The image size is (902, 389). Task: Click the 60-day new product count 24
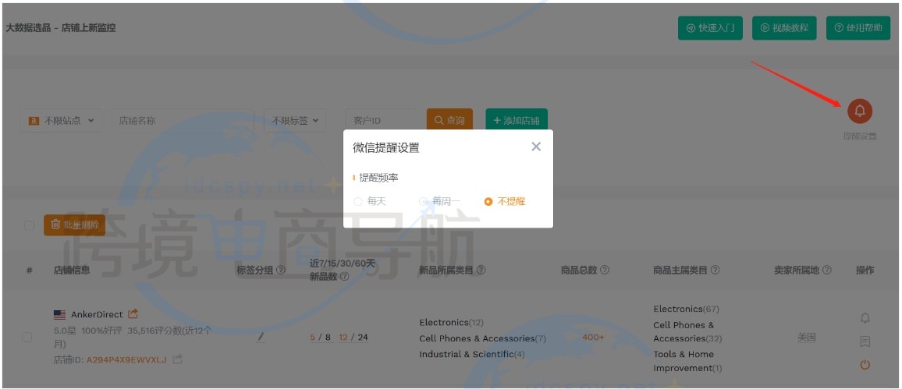pyautogui.click(x=363, y=338)
